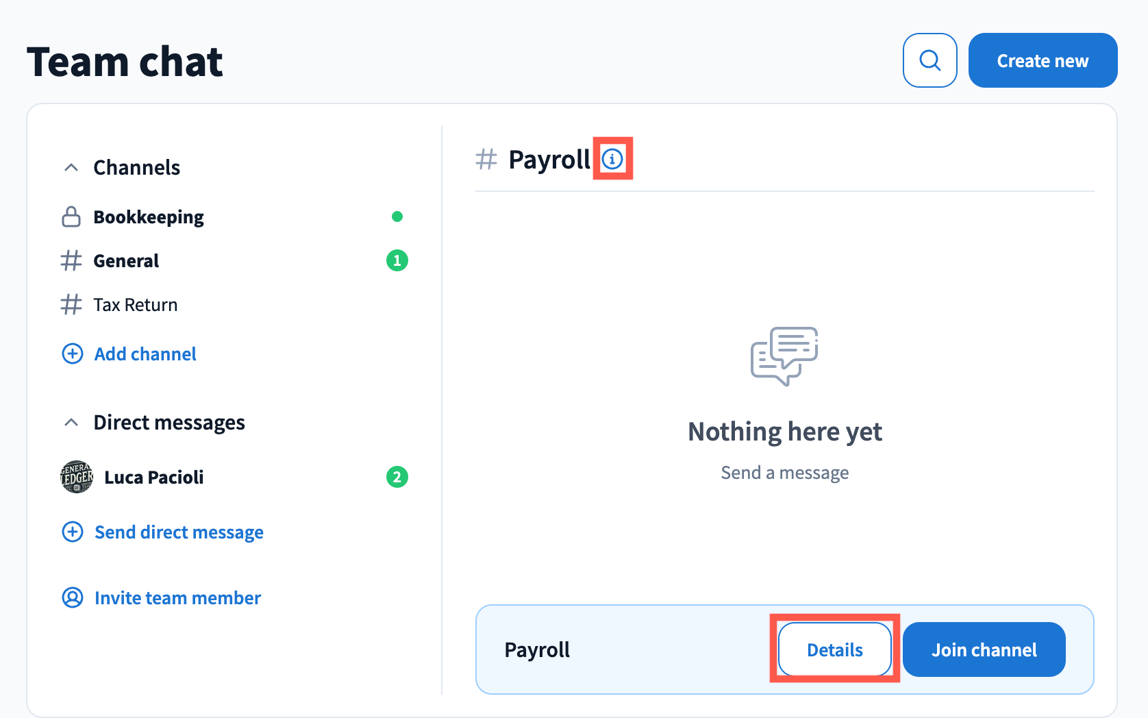The image size is (1148, 718).
Task: Open the Bookkeeping channel
Action: coord(149,216)
